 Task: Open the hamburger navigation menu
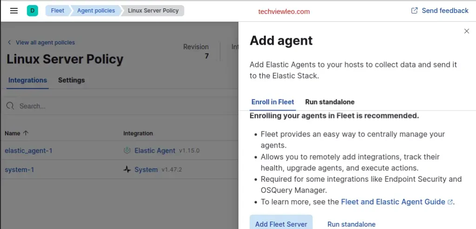pos(14,11)
